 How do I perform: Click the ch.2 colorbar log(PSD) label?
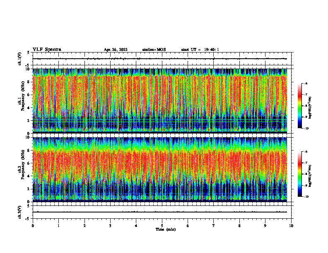point(310,176)
